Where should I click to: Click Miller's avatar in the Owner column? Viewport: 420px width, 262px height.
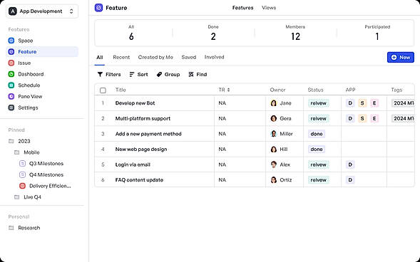pos(274,134)
